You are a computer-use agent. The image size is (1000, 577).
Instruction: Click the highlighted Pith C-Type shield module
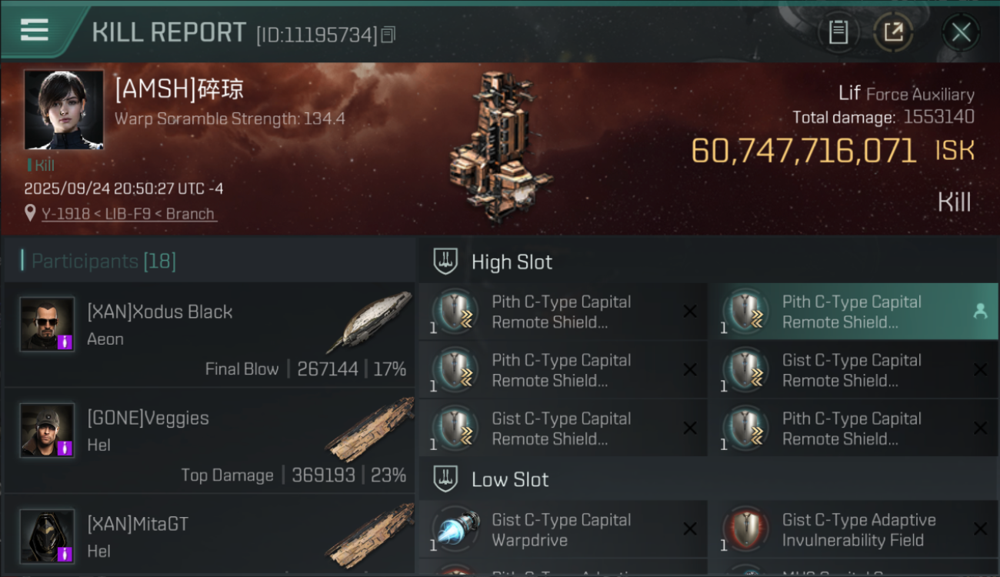tap(838, 312)
